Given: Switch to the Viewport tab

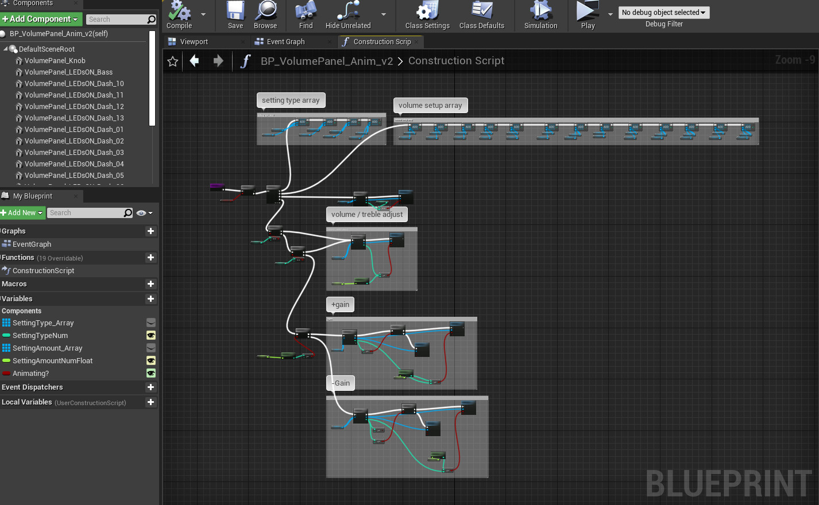Looking at the screenshot, I should coord(194,42).
